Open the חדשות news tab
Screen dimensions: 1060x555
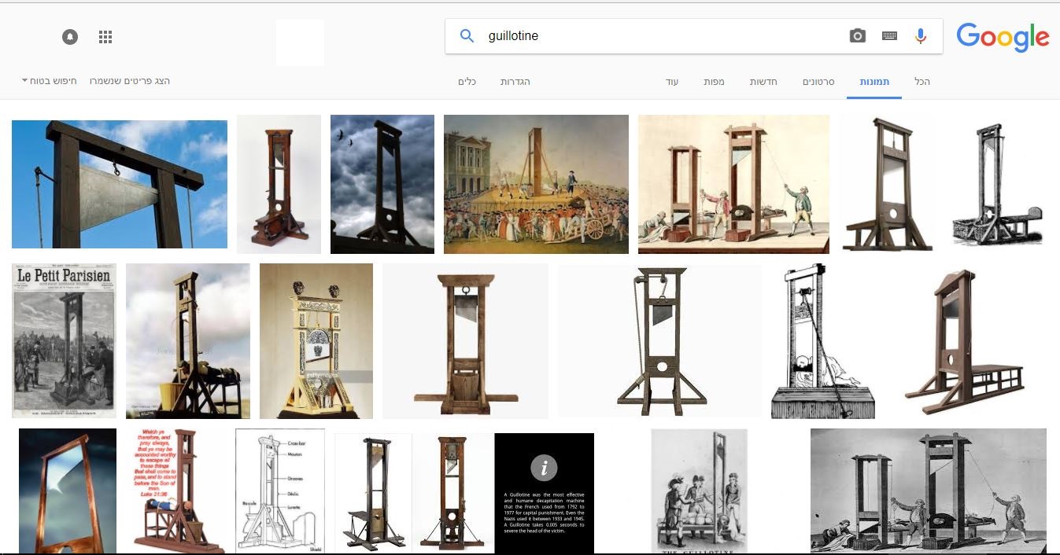pyautogui.click(x=763, y=82)
